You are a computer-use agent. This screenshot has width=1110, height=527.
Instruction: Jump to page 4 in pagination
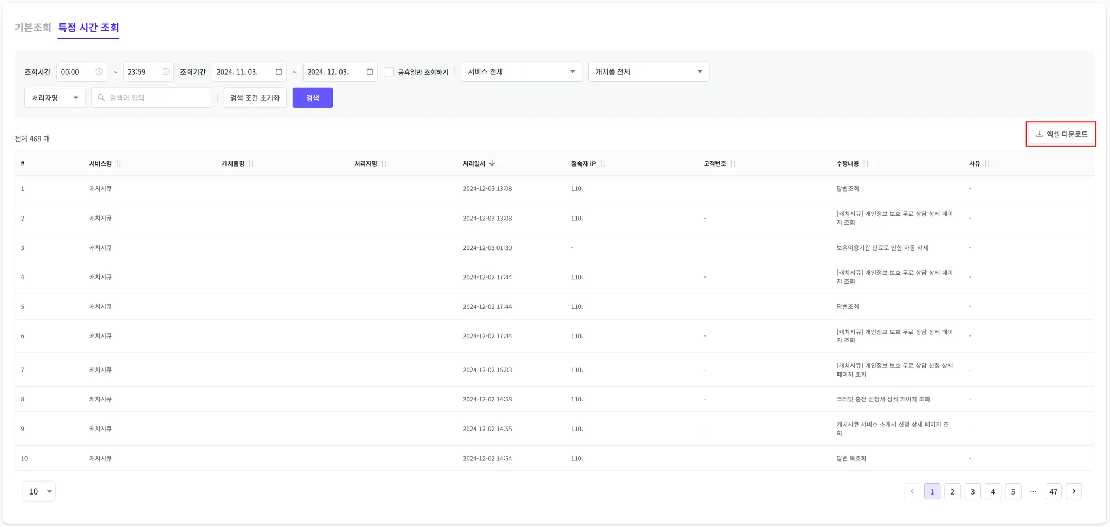pos(993,491)
